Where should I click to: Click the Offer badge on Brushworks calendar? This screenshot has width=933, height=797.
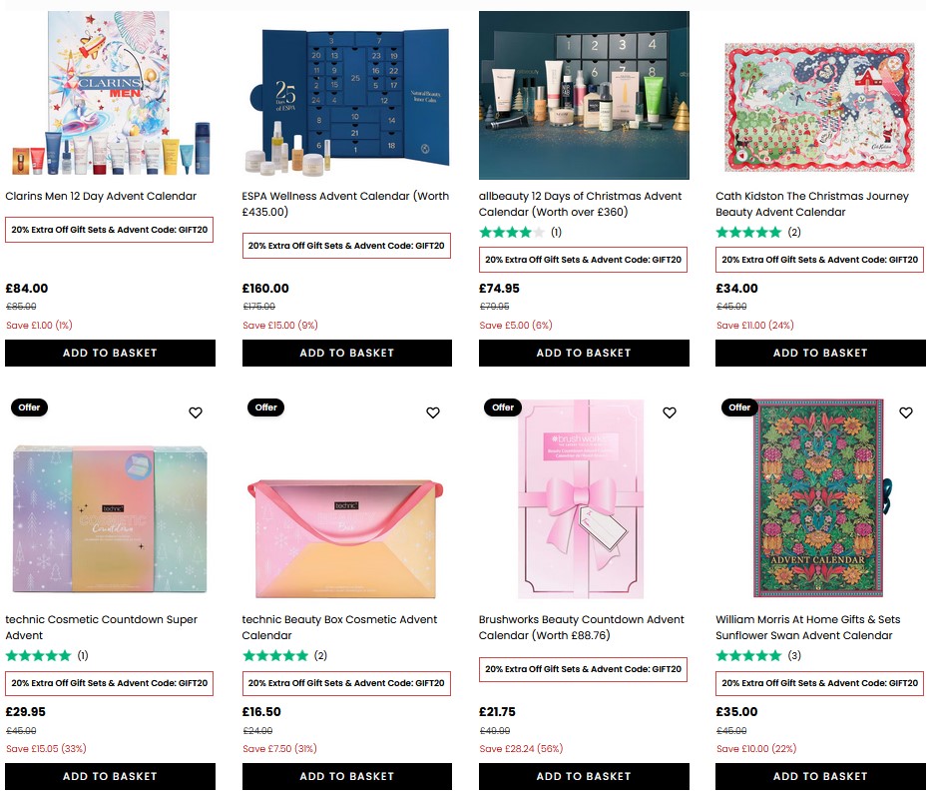click(x=502, y=407)
